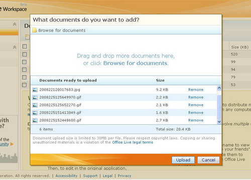Image resolution: width=251 pixels, height=180 pixels.
Task: Tick the checkbox in the 99 KB row
Action: 25,62
